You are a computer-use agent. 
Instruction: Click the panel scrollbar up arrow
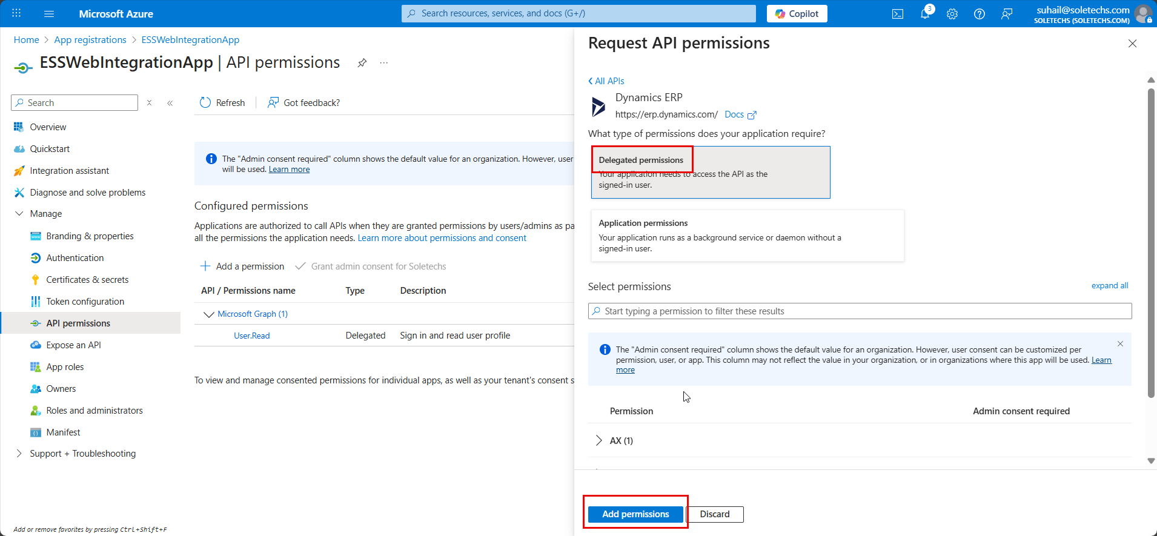(1151, 80)
